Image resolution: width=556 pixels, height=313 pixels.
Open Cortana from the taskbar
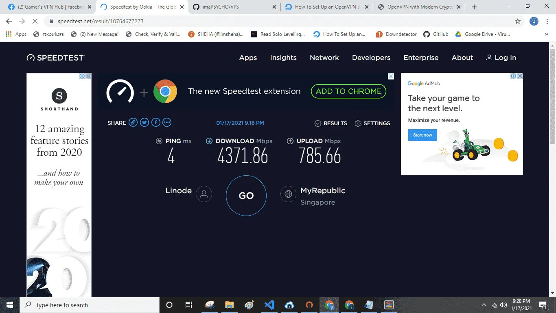(169, 305)
